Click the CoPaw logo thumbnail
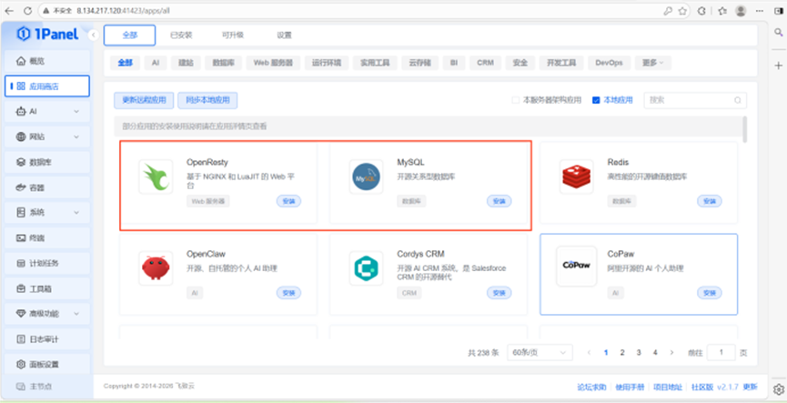 (576, 266)
